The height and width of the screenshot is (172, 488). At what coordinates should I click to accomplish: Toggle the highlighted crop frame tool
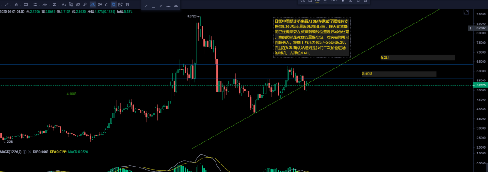[113, 5]
